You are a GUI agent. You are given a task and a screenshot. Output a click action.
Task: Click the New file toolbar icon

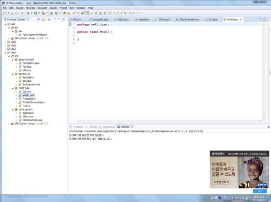(x=5, y=13)
